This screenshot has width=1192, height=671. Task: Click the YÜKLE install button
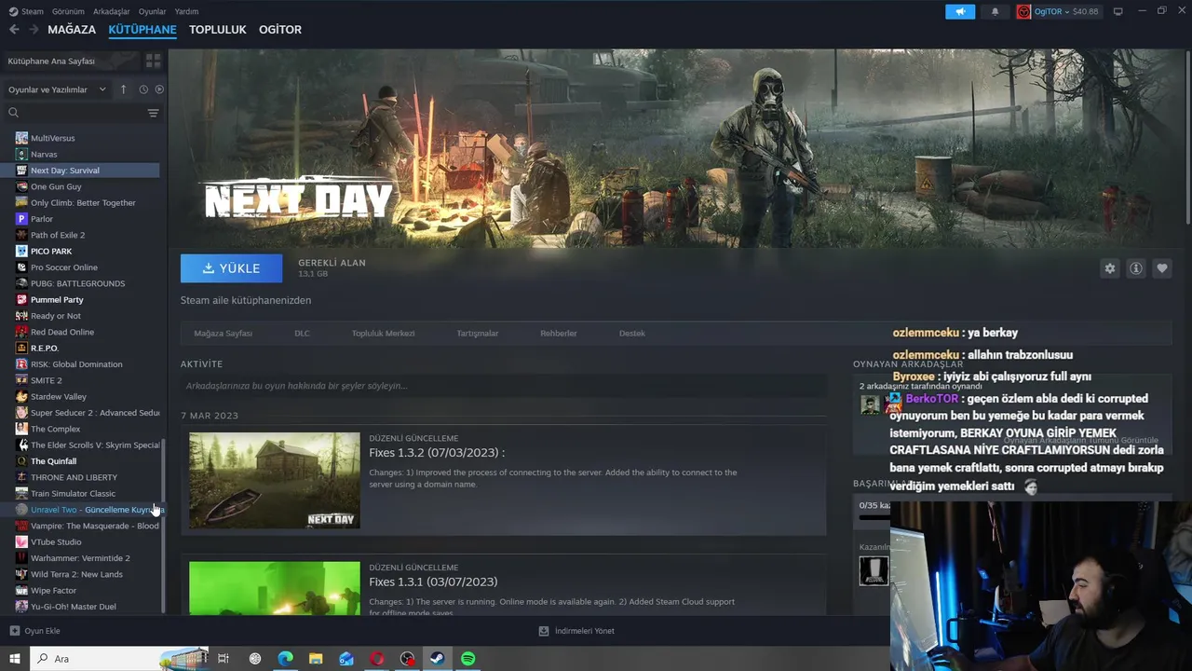click(231, 268)
